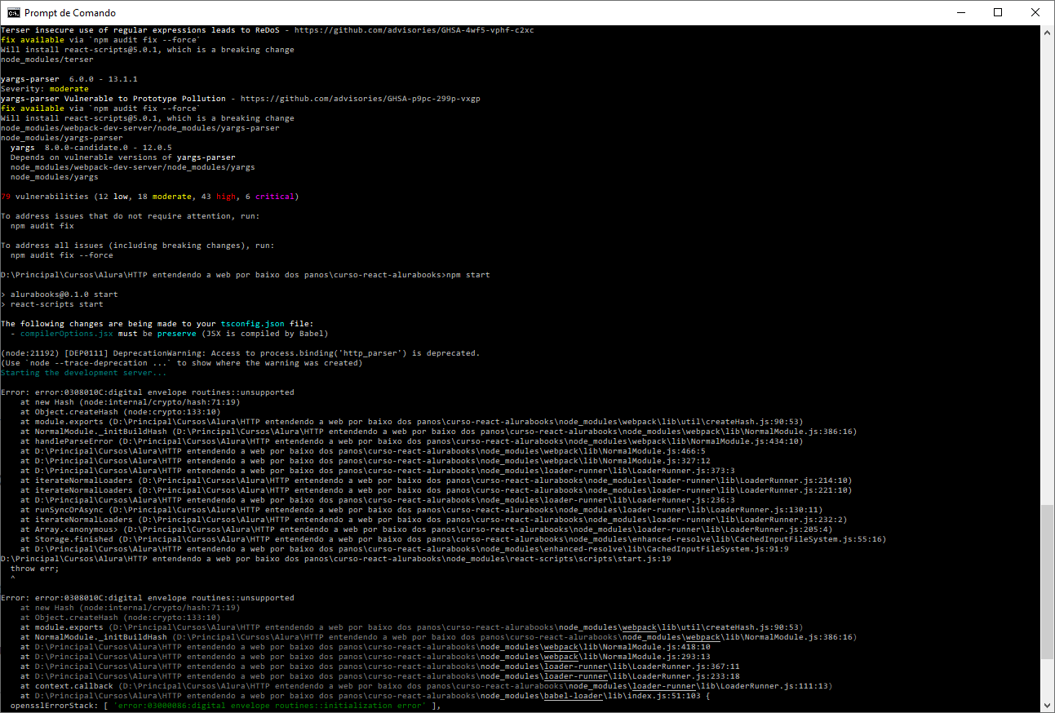Click the 'at runSyncOrAsync' stack line

422,510
